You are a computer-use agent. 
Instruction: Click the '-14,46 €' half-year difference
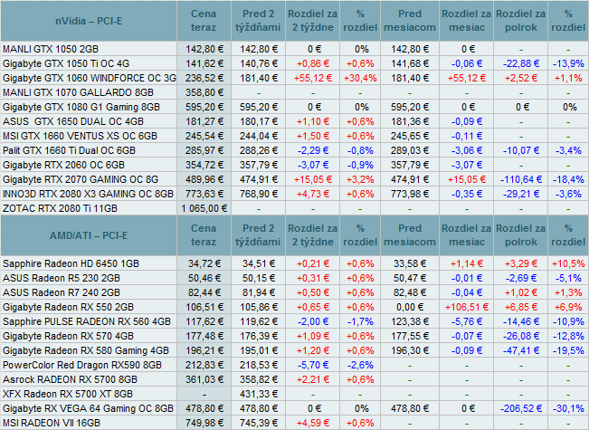point(521,321)
